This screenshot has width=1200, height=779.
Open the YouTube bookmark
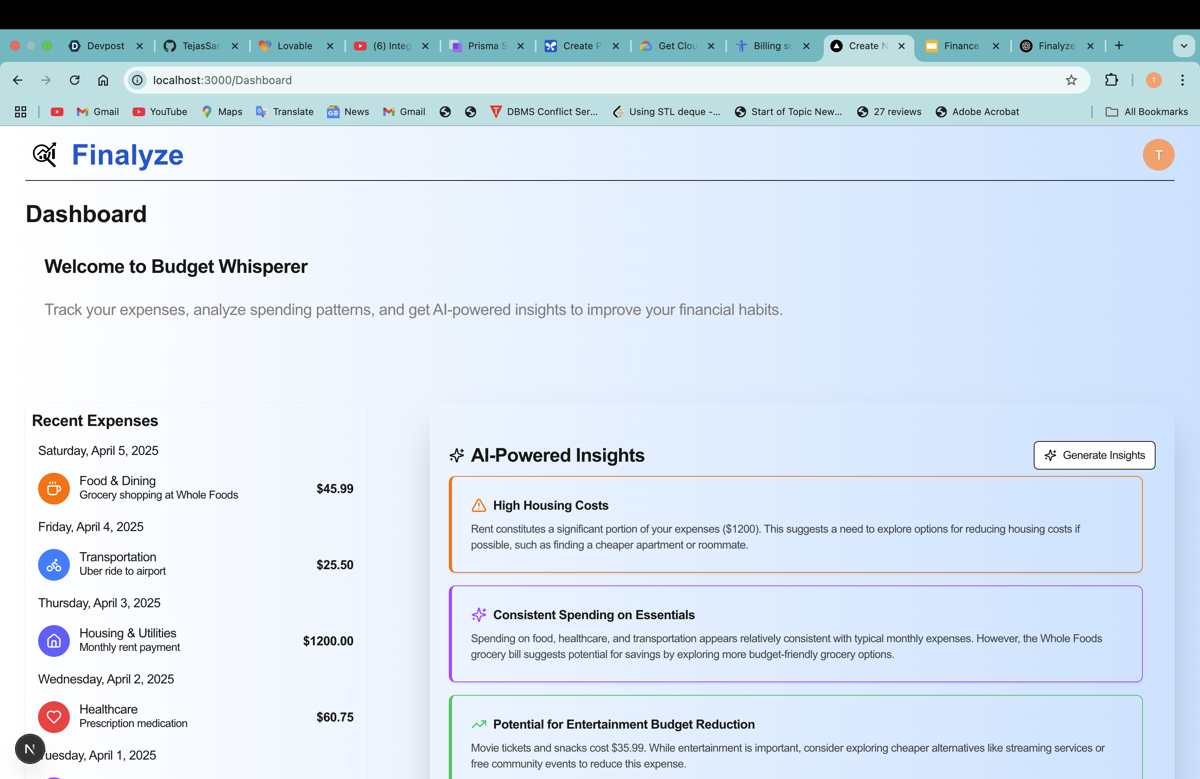coord(160,112)
